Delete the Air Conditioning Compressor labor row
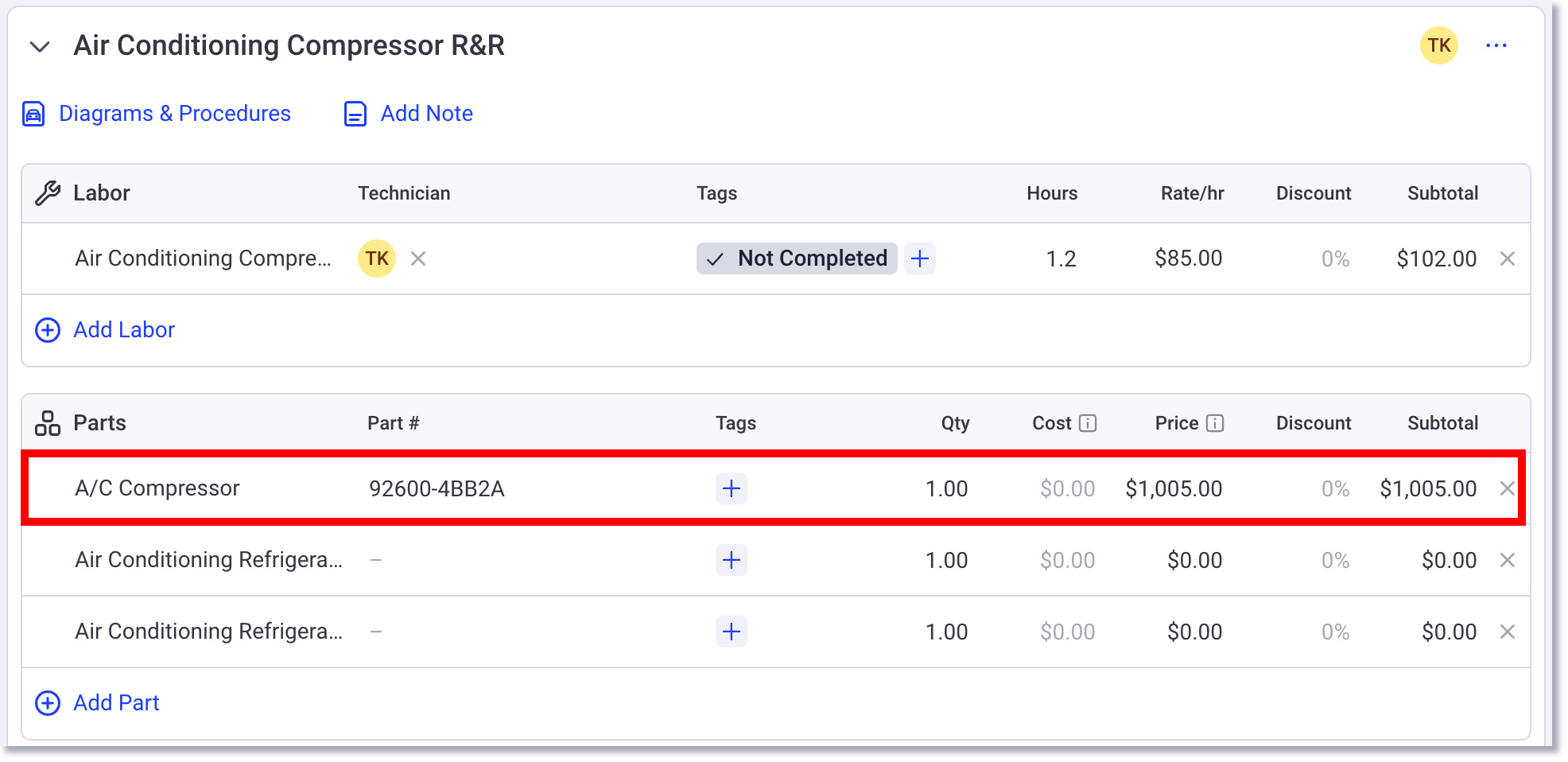1568x762 pixels. 1508,259
